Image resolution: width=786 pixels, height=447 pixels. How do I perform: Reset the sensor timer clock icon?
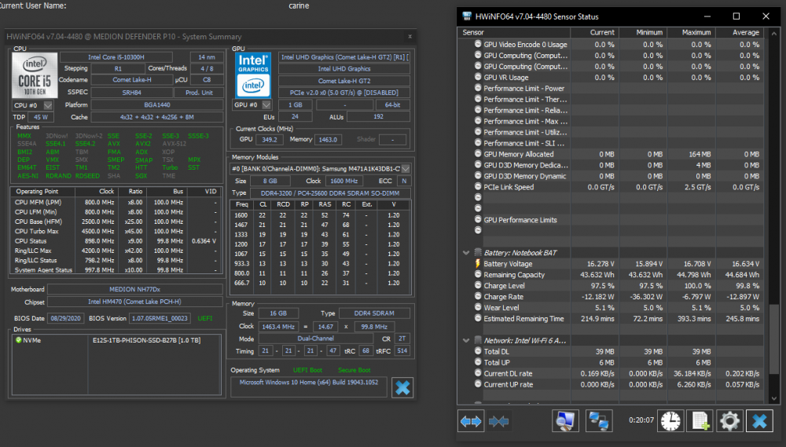click(670, 421)
